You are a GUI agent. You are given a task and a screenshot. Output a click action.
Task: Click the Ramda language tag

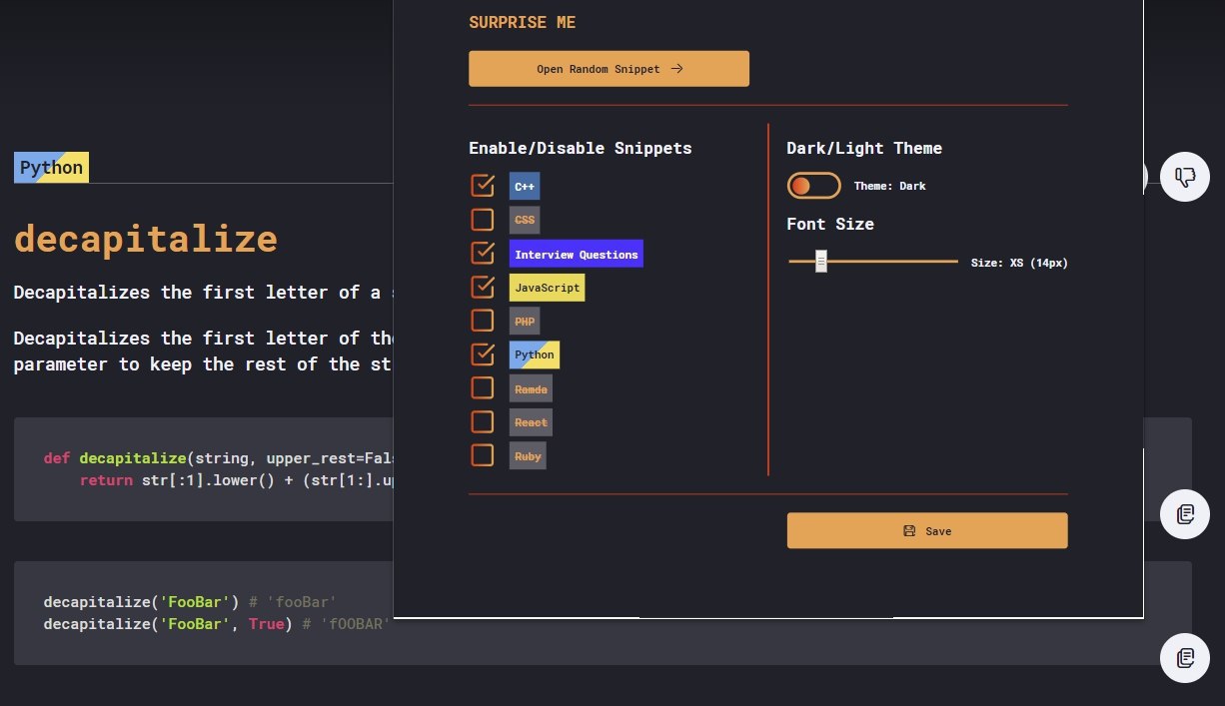[531, 388]
